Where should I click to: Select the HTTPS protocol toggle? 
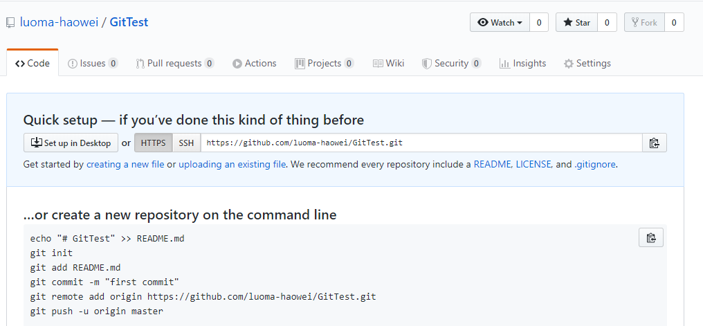click(154, 143)
